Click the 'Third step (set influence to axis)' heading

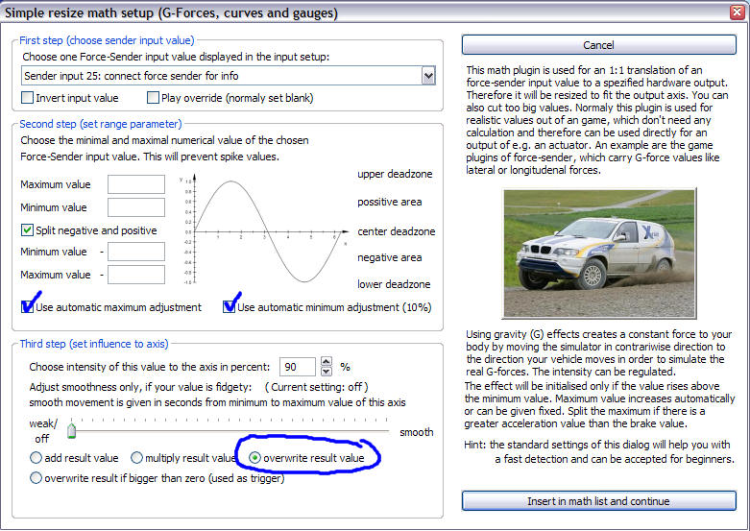[x=94, y=344]
